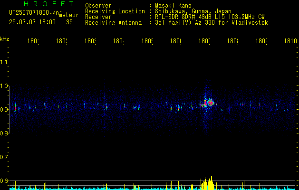Click the 1.0 frequency axis label
Image resolution: width=299 pixels, height=190 pixels.
(x=4, y=86)
